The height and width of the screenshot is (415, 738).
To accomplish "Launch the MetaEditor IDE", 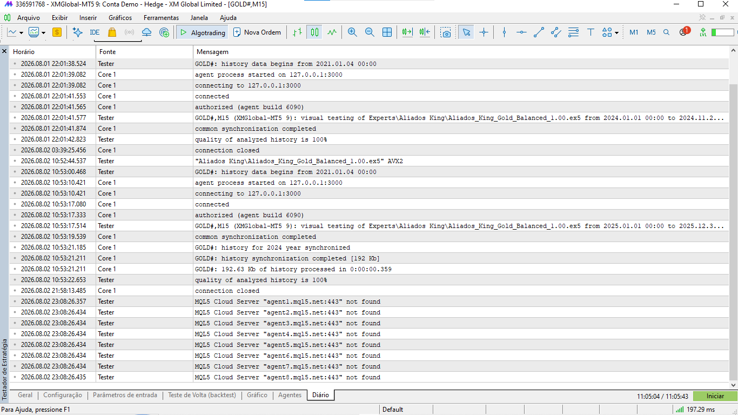I will 95,32.
